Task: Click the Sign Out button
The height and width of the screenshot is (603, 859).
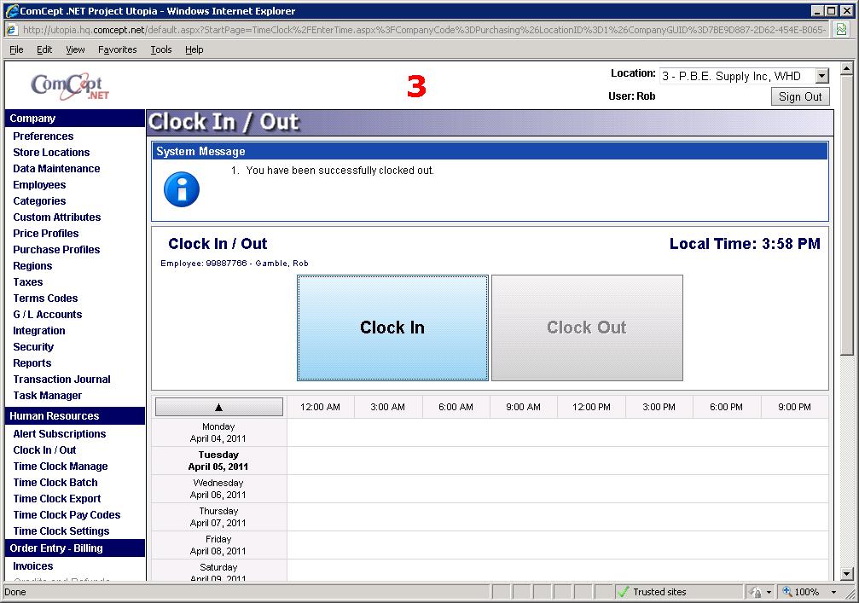Action: [x=800, y=96]
